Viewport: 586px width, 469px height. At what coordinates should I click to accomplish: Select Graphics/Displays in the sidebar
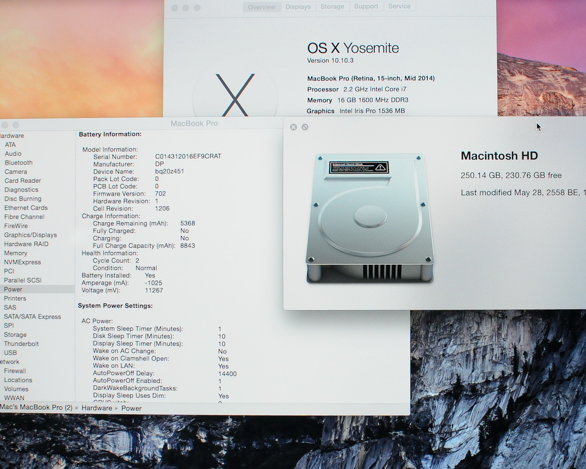30,235
